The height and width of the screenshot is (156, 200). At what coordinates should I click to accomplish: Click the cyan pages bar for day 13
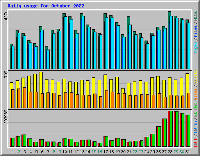83,43
